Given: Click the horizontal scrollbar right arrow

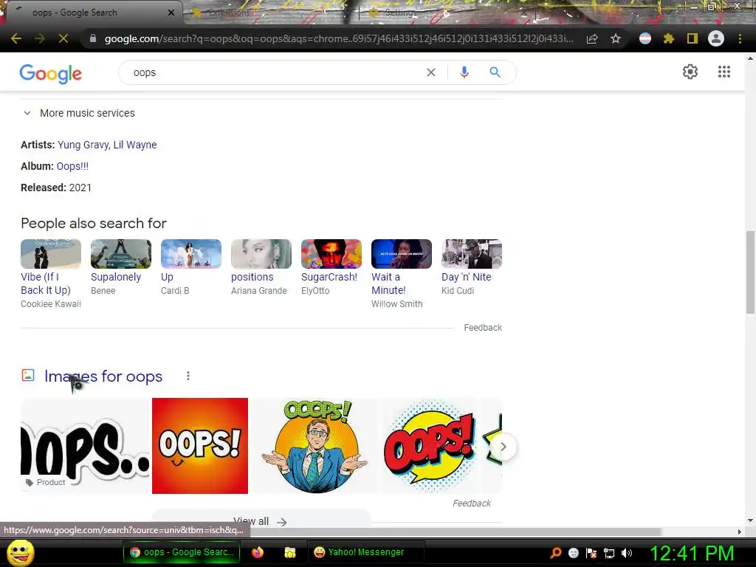Looking at the screenshot, I should (740, 532).
